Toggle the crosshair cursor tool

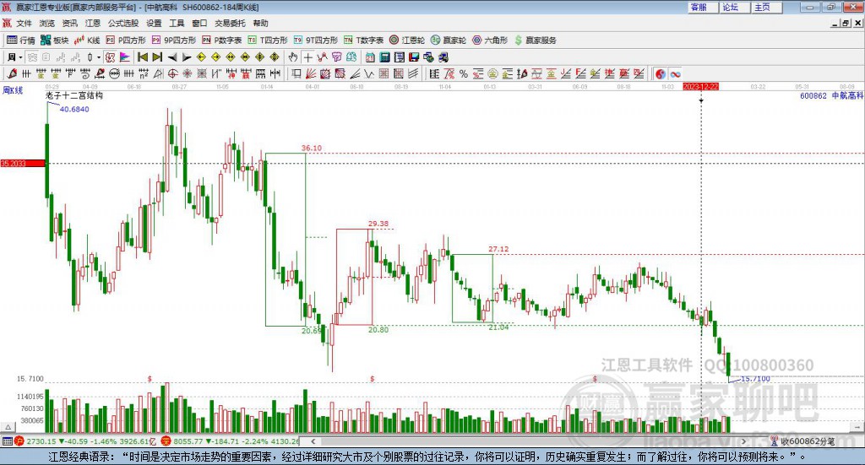tap(307, 57)
